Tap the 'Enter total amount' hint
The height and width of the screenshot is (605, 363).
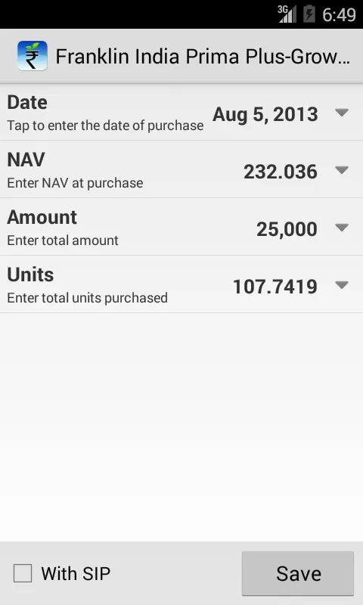click(x=63, y=240)
